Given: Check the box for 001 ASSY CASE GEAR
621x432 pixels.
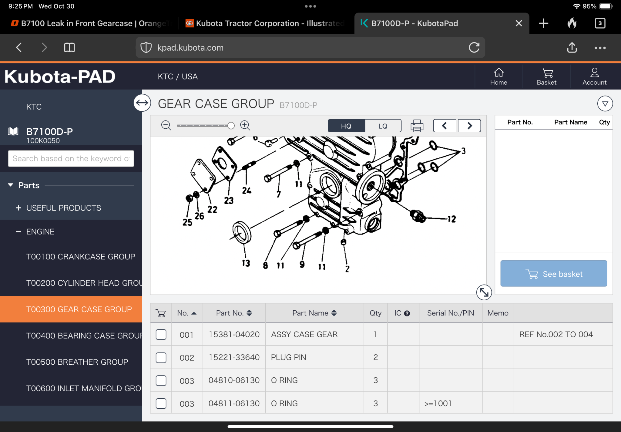Looking at the screenshot, I should point(161,335).
